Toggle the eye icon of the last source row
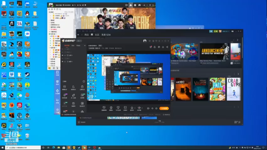Viewport: 267px width, 150px height. coord(62,62)
